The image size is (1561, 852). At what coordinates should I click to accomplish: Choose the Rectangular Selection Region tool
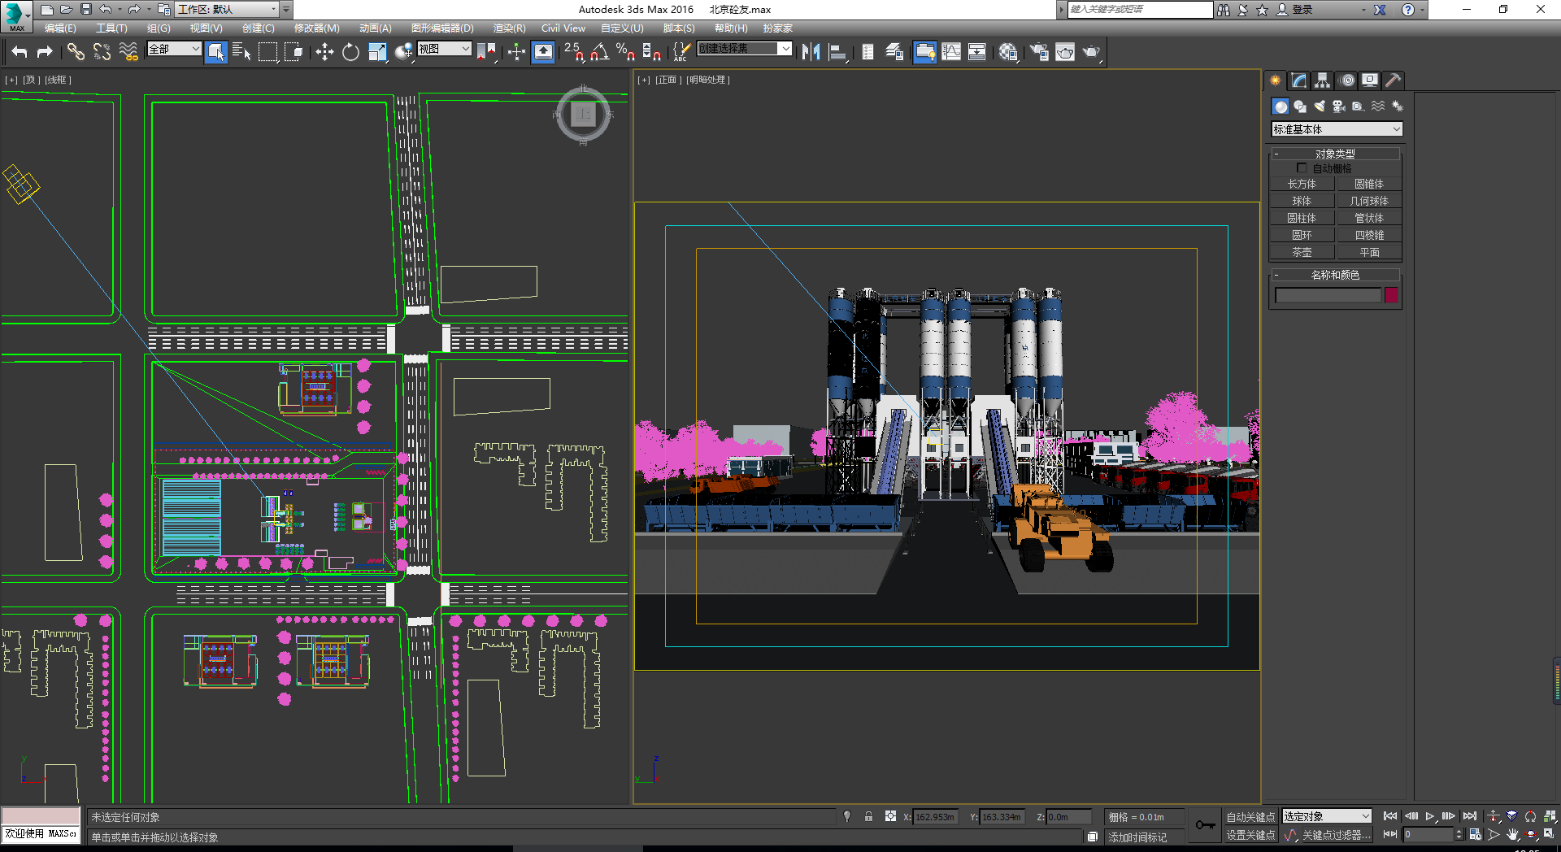point(267,52)
